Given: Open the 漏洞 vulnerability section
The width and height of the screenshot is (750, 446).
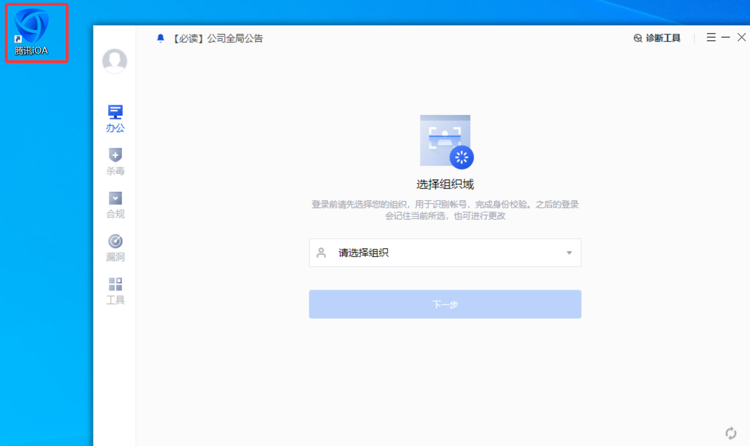Looking at the screenshot, I should point(115,248).
